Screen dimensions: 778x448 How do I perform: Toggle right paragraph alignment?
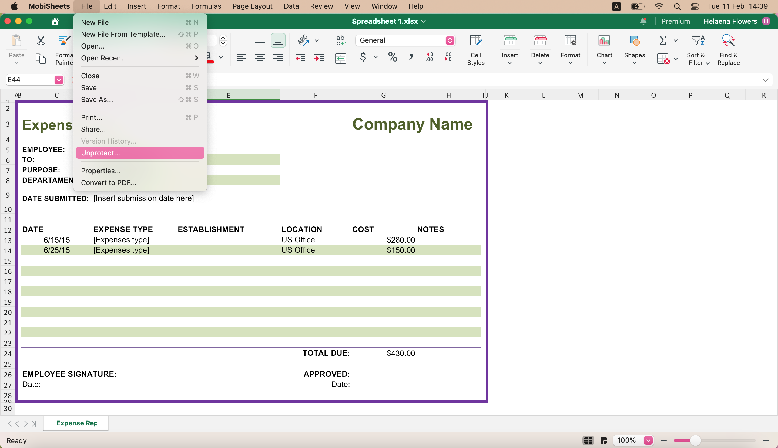click(x=278, y=58)
